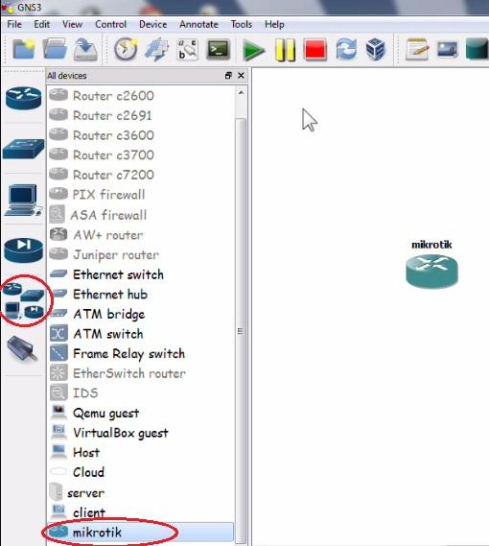Select Ethernet switch in device list
489x546 pixels.
(x=141, y=274)
